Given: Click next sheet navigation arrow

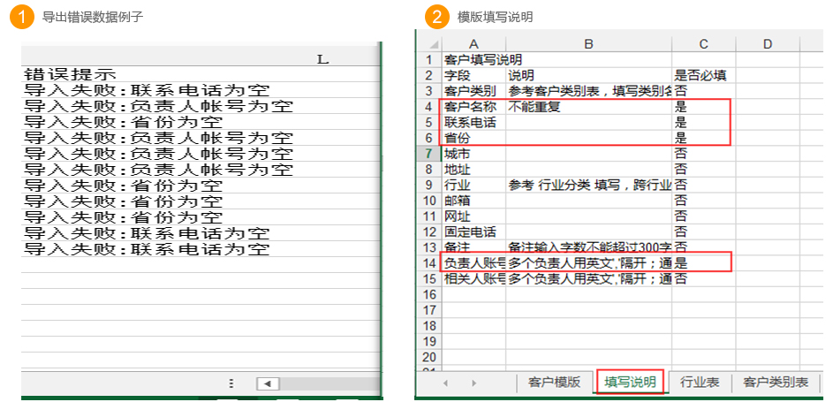Looking at the screenshot, I should [474, 383].
